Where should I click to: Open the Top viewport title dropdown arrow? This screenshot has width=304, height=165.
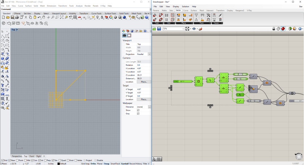tap(17, 30)
